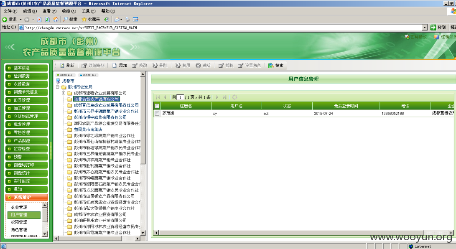Click the 修改 edit toolbar button
The height and width of the screenshot is (249, 456).
(x=140, y=65)
